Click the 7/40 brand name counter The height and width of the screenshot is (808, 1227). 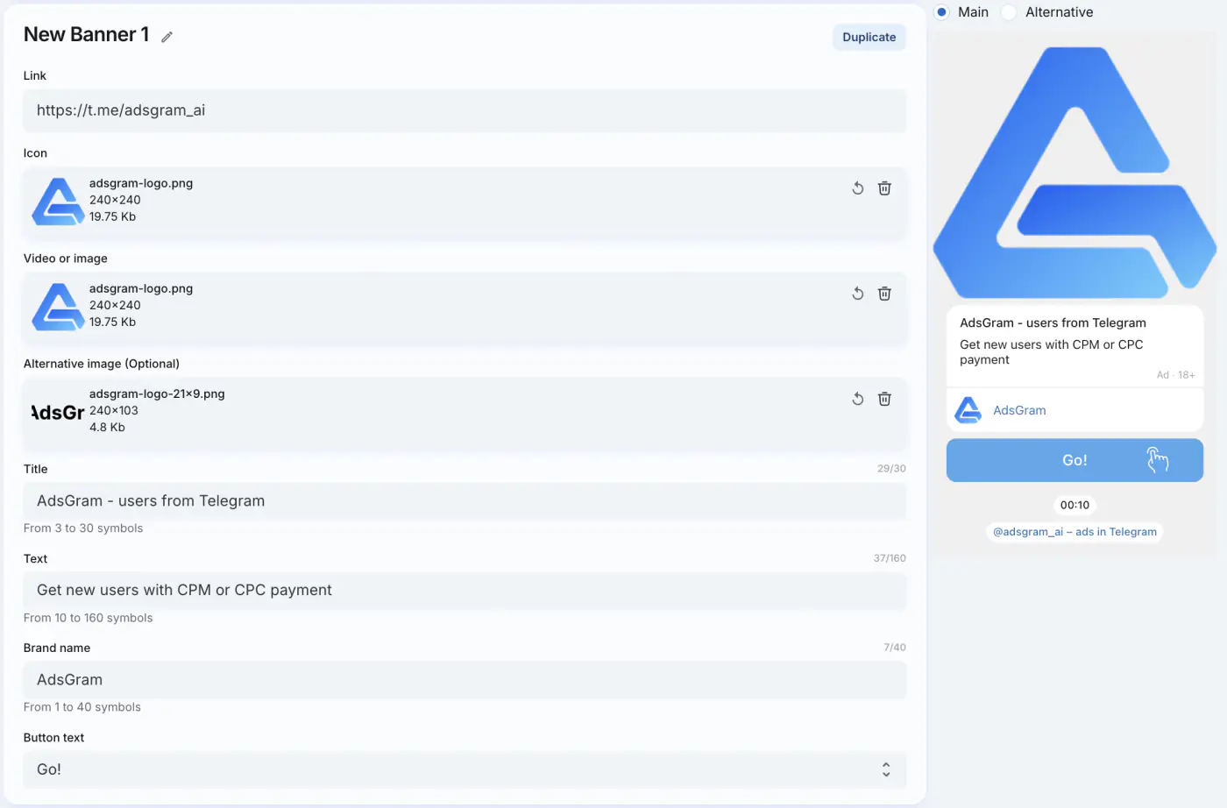coord(895,648)
